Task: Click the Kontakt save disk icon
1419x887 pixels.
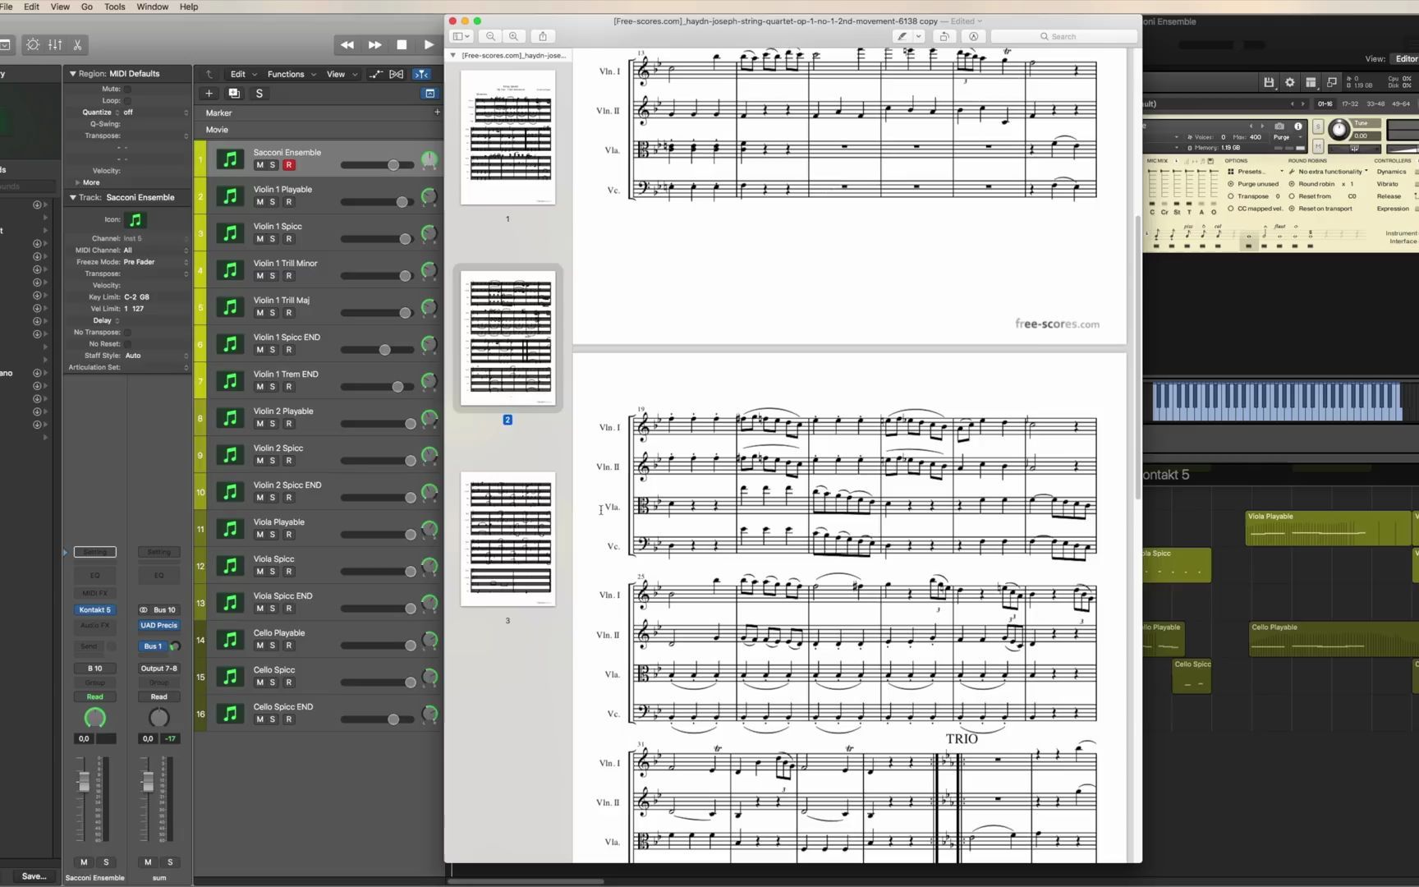Action: [1269, 82]
